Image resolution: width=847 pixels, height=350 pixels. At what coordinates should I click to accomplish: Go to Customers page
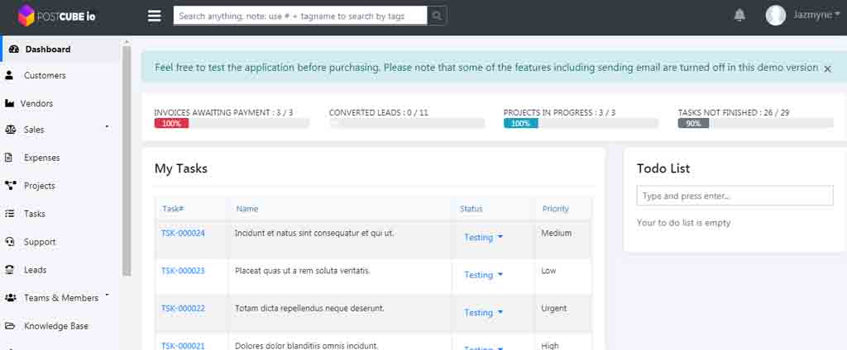point(45,75)
